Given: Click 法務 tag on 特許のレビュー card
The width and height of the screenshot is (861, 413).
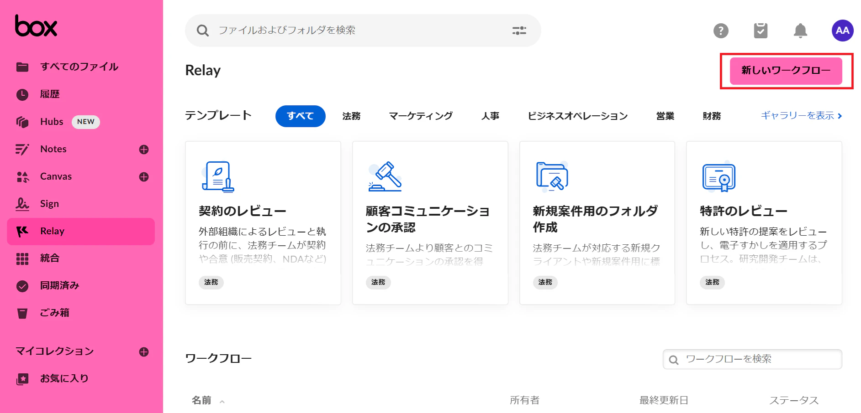Looking at the screenshot, I should [712, 282].
